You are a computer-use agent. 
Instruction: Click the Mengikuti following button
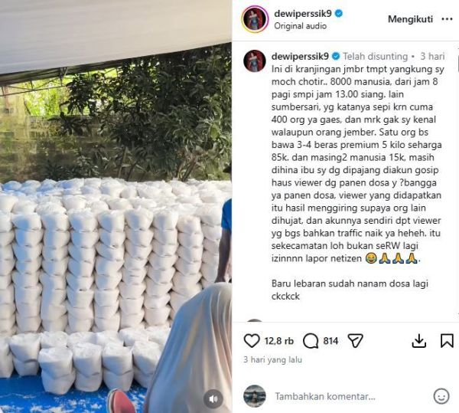tap(410, 19)
